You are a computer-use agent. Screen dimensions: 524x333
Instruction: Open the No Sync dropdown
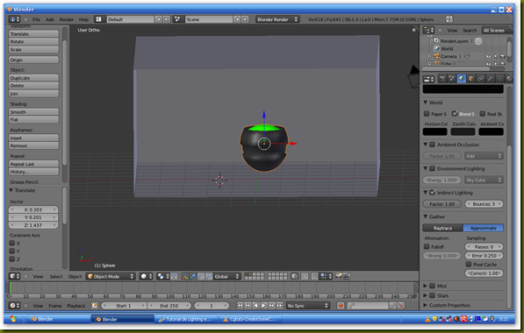[x=308, y=306]
